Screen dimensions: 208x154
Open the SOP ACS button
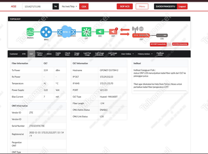point(125,6)
